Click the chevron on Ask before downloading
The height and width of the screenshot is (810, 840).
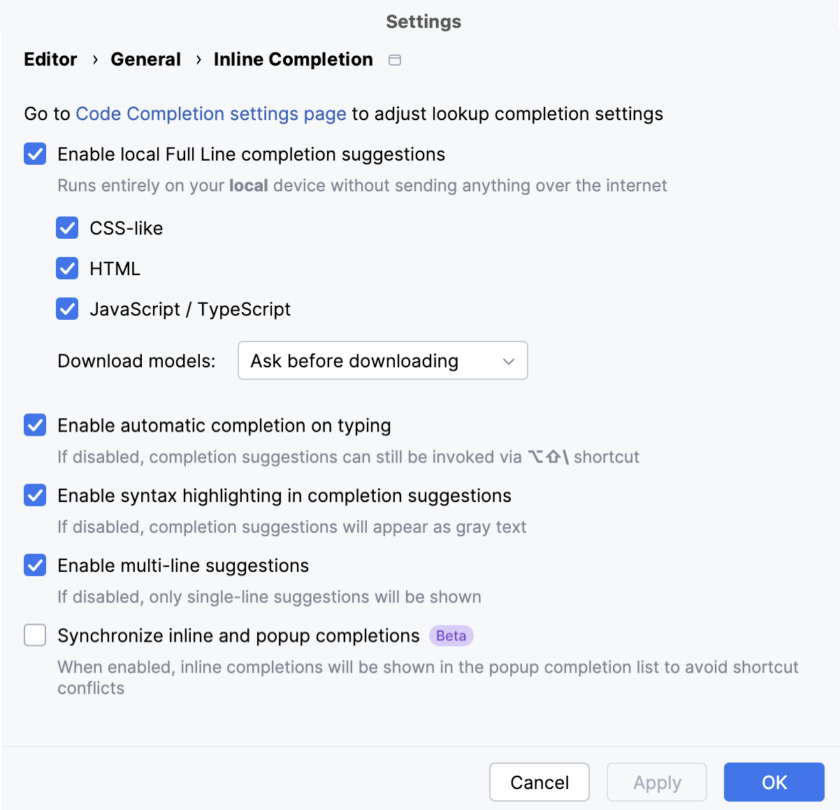(509, 360)
